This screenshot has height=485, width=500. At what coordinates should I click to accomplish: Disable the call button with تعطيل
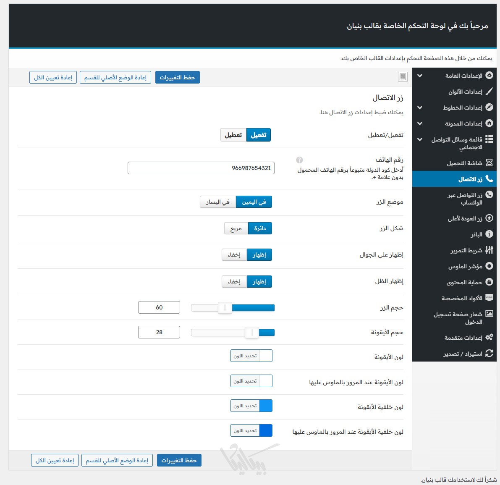[x=233, y=135]
